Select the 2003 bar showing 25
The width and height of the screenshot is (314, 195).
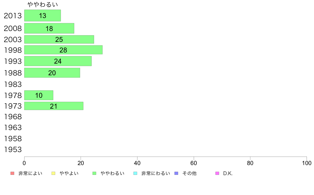(x=59, y=39)
